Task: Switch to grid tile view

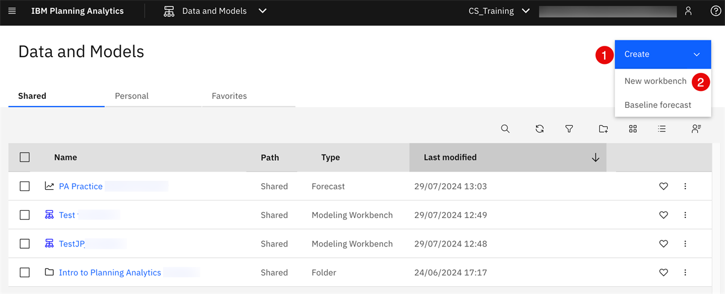Action: (x=633, y=128)
